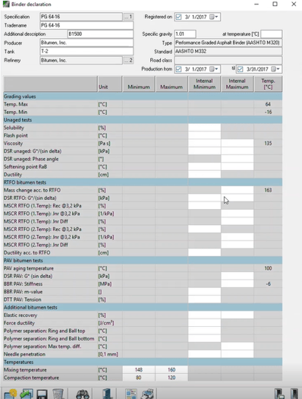Click the Specification browse button labeled 1
The width and height of the screenshot is (302, 399).
click(x=128, y=17)
